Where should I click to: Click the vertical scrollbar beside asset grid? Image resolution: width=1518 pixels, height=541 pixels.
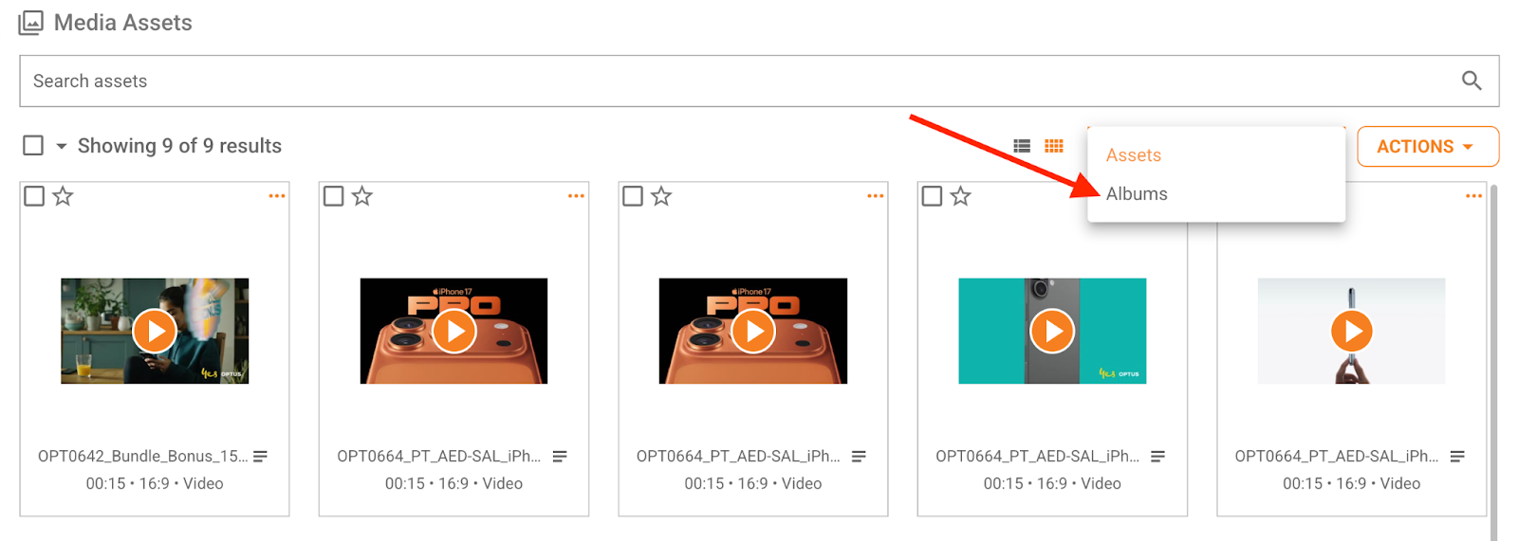(x=1494, y=362)
